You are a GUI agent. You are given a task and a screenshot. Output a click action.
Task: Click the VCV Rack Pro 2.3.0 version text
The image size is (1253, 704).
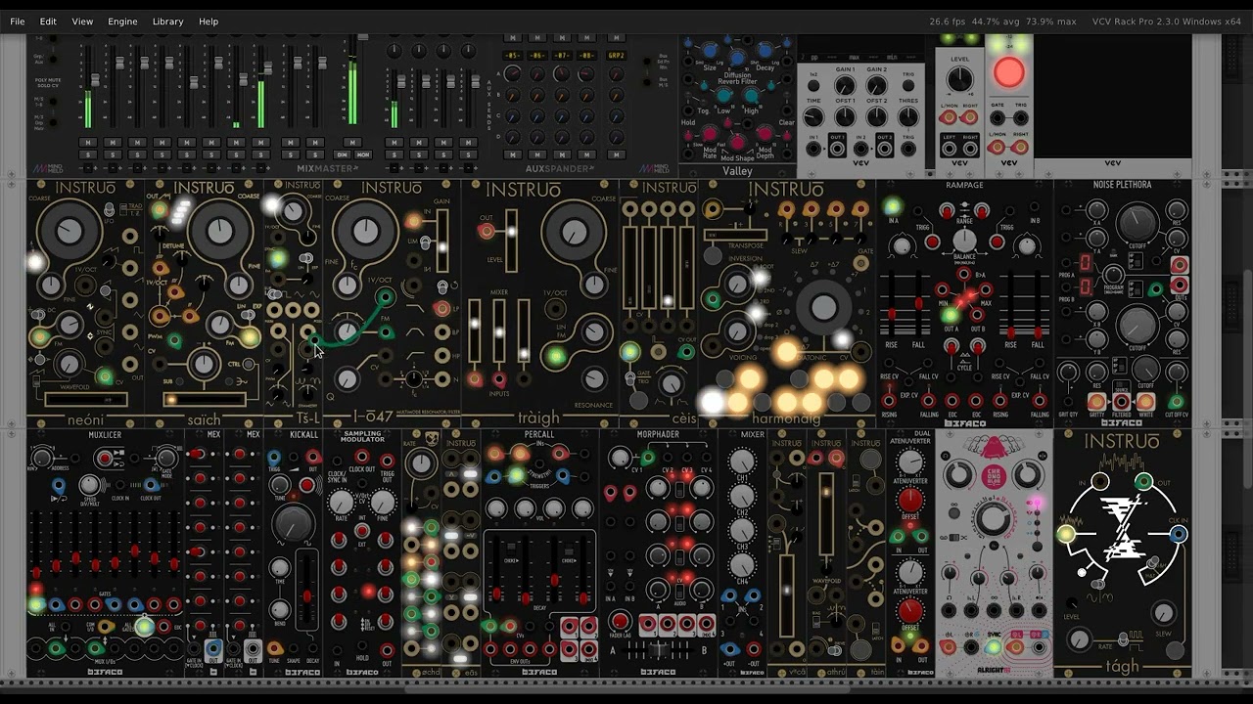[x=1166, y=22]
